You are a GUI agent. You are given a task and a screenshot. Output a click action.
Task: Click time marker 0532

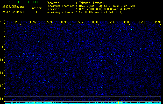(33, 22)
